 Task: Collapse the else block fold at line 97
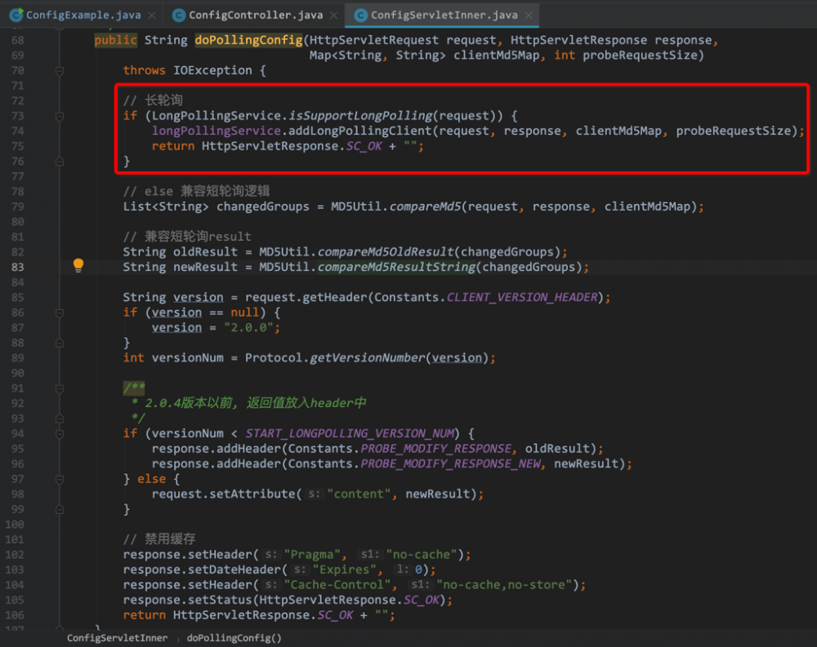tap(60, 480)
